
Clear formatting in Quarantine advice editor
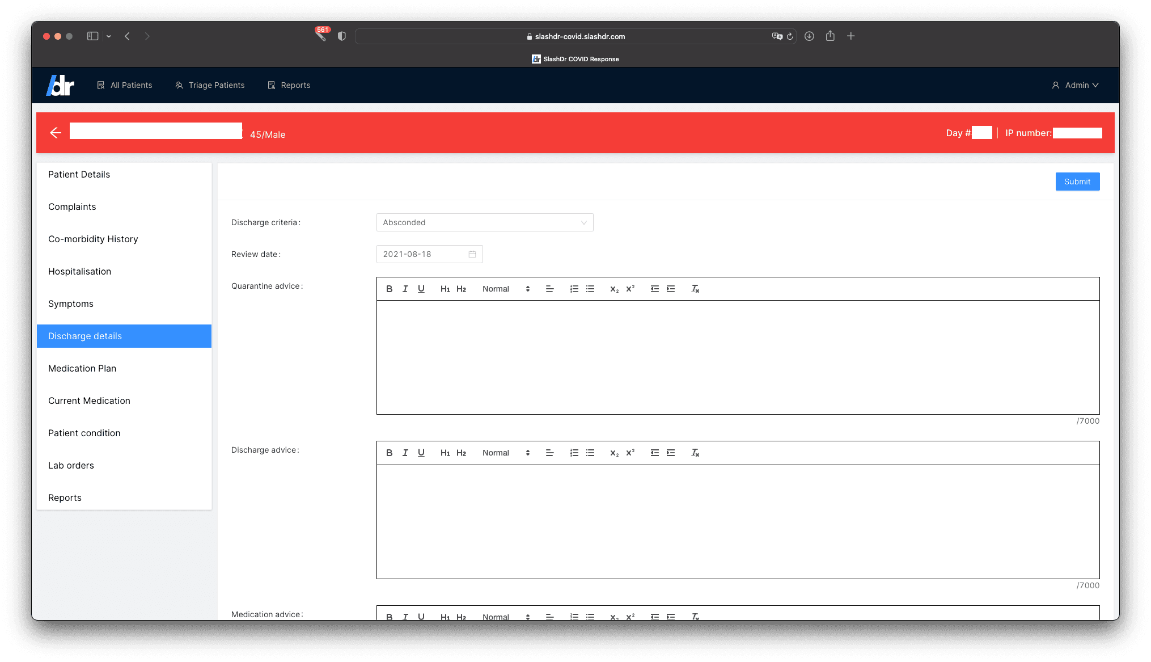[x=695, y=289]
